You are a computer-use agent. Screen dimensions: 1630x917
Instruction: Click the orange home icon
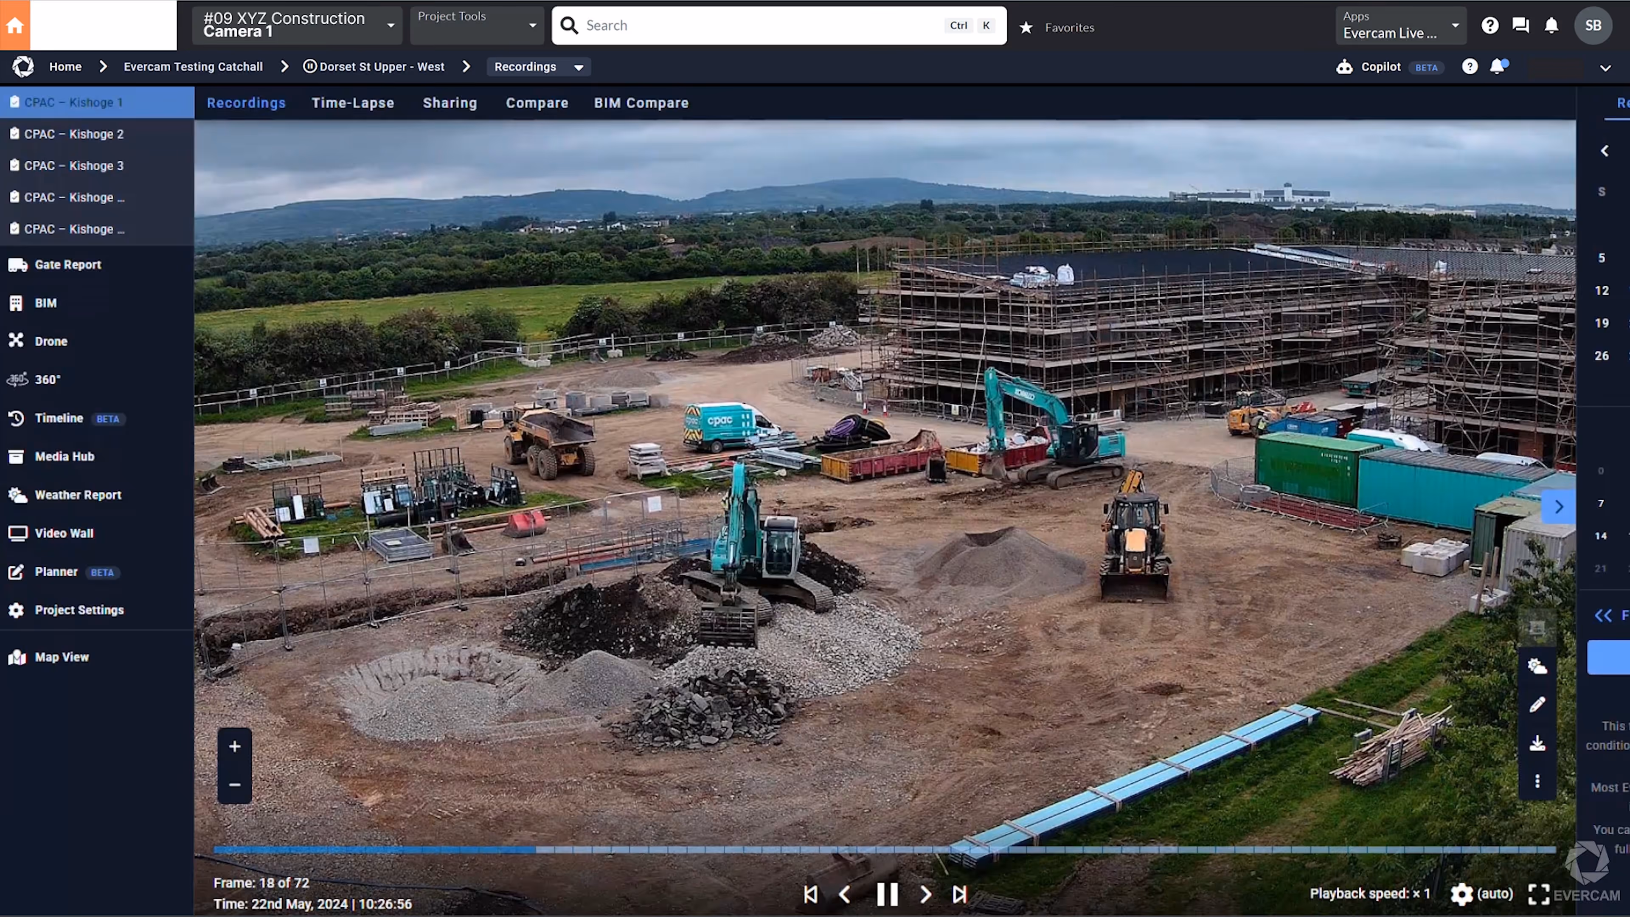tap(14, 25)
